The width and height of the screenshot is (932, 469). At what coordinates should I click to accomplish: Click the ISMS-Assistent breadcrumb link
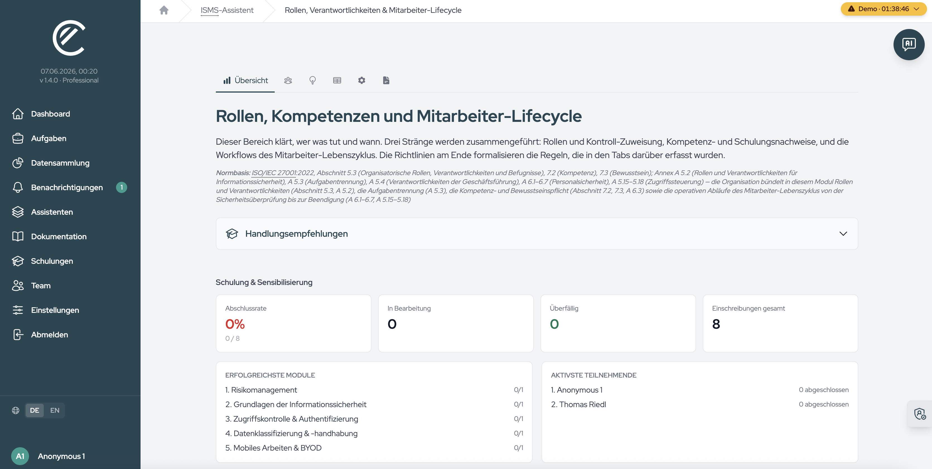227,10
